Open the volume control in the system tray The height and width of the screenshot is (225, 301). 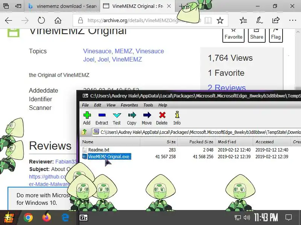click(x=247, y=217)
